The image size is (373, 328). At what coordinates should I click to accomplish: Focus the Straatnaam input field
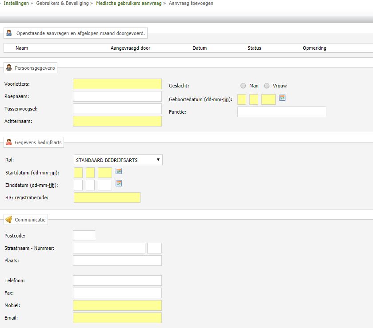[x=109, y=248]
